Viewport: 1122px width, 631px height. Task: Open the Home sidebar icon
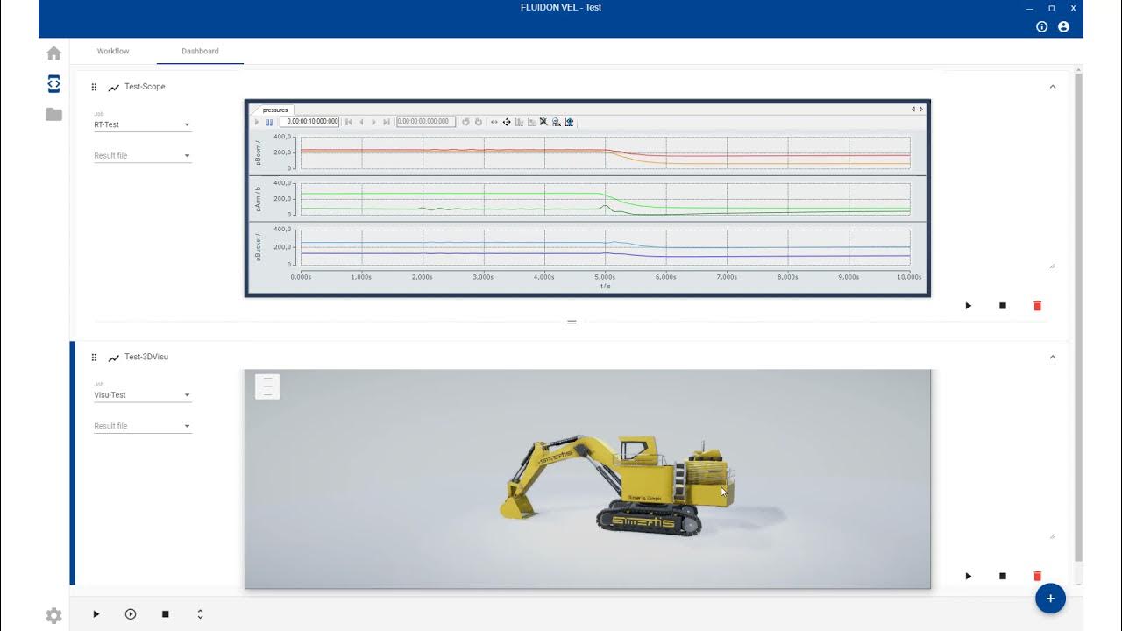coord(53,53)
